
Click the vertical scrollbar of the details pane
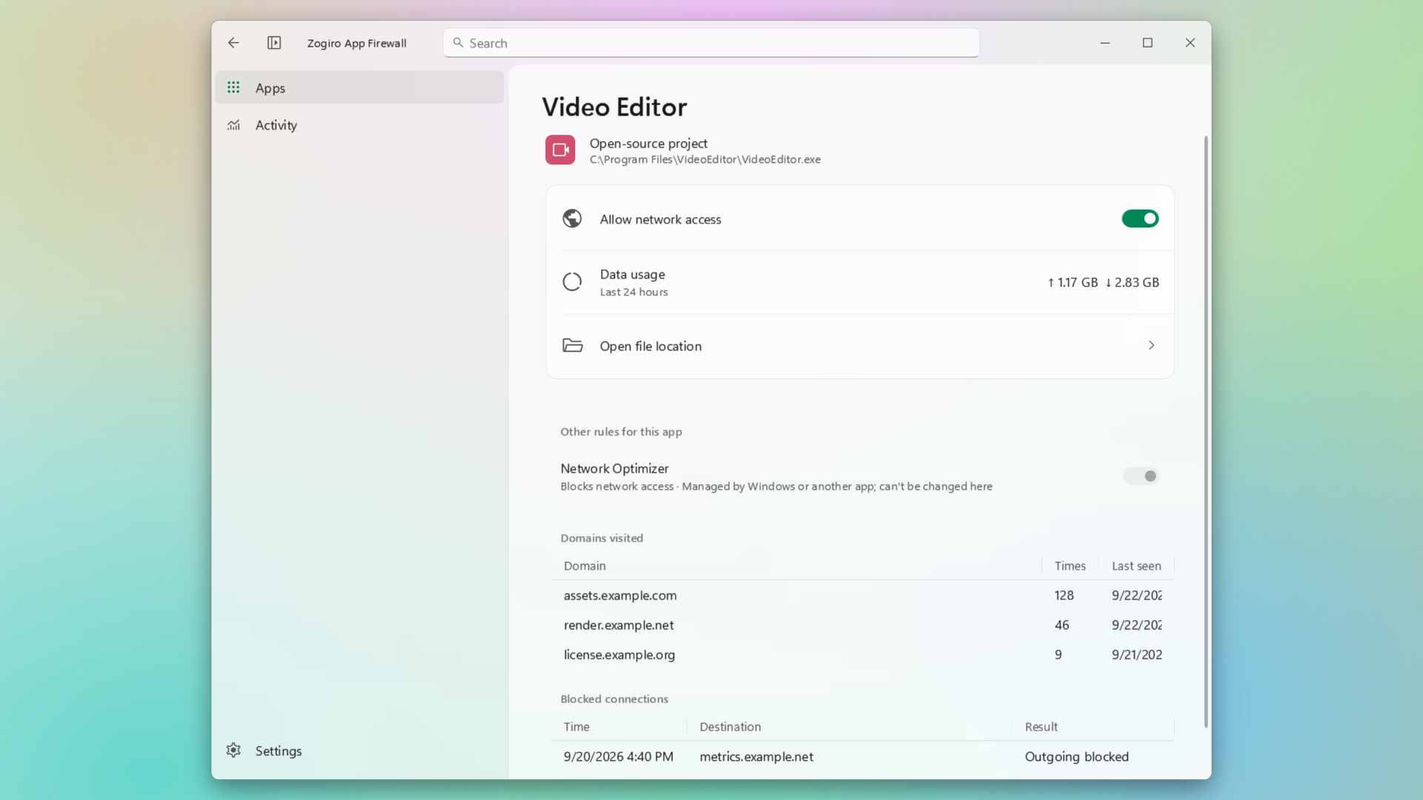pyautogui.click(x=1206, y=431)
